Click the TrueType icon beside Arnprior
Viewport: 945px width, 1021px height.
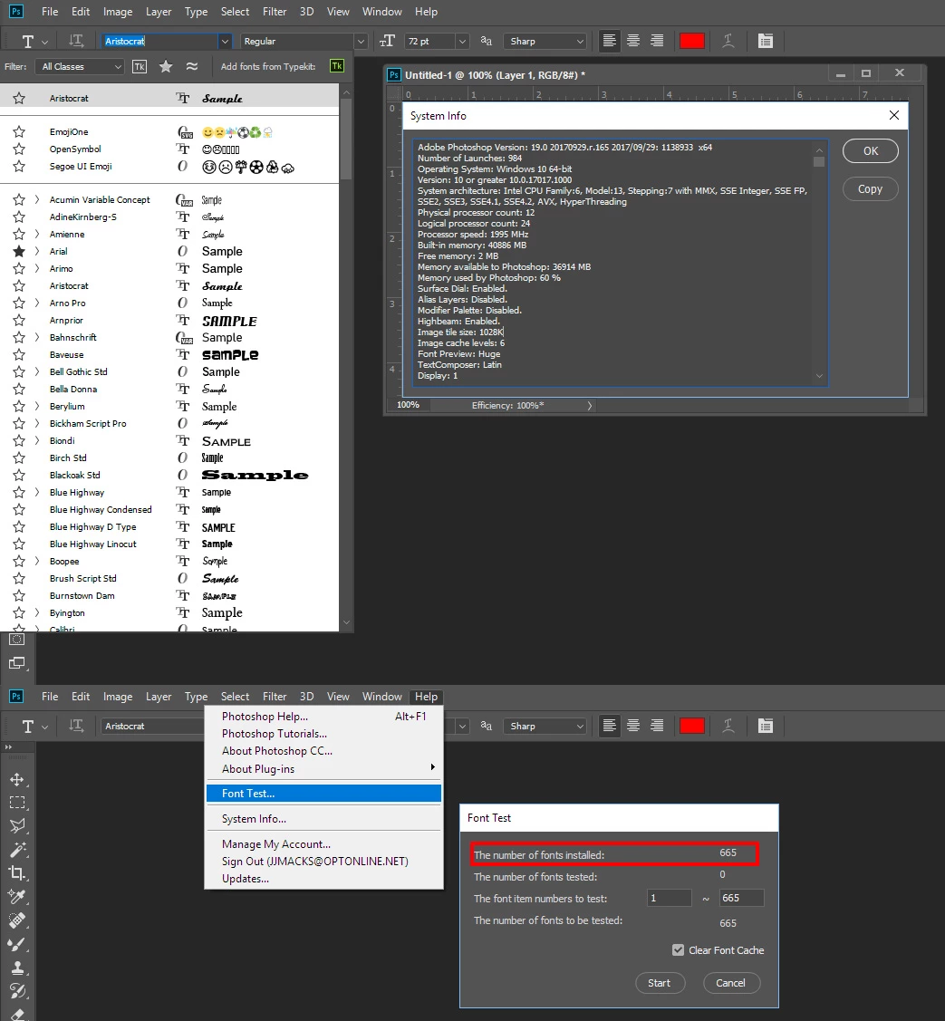coord(183,321)
